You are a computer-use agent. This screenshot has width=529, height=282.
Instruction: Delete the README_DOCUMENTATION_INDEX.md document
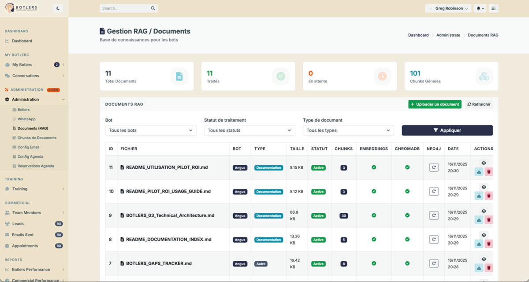pyautogui.click(x=489, y=243)
